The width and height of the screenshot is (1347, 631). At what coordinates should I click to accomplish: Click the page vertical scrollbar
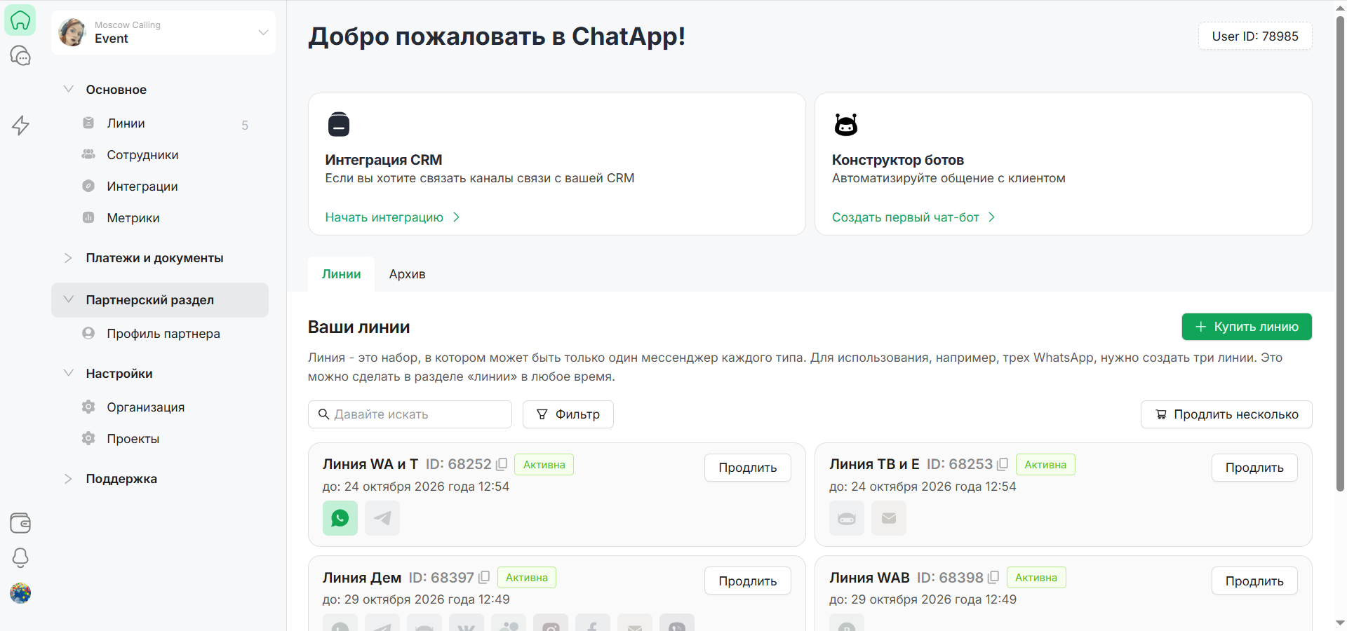pyautogui.click(x=1340, y=252)
